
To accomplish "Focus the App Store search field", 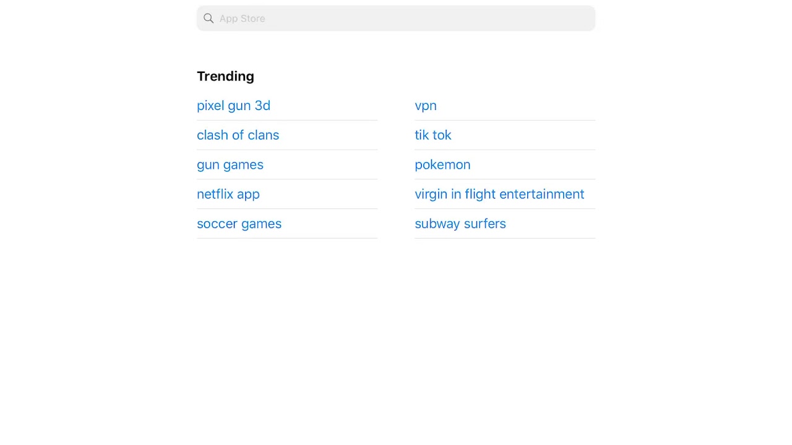I will (396, 19).
